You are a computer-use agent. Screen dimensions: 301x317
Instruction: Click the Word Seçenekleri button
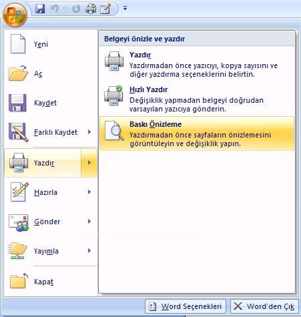point(186,306)
